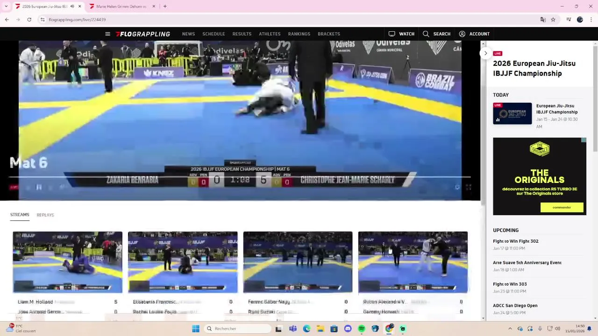598x336 pixels.
Task: Open the volume control in system tray
Action: [x=557, y=329]
